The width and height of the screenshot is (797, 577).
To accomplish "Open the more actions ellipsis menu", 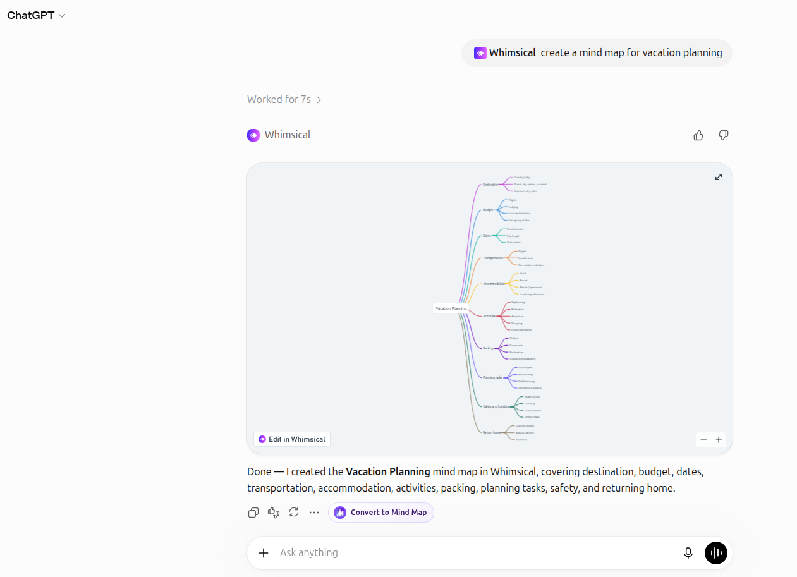I will click(314, 513).
